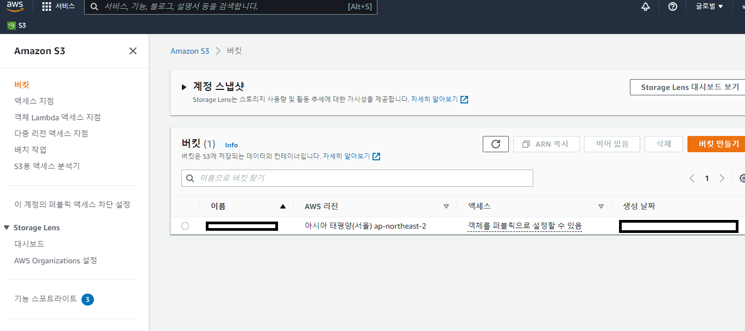Image resolution: width=745 pixels, height=331 pixels.
Task: Click the 객체를 퍼블릭으로 설정할 수 있음 text
Action: pyautogui.click(x=525, y=226)
